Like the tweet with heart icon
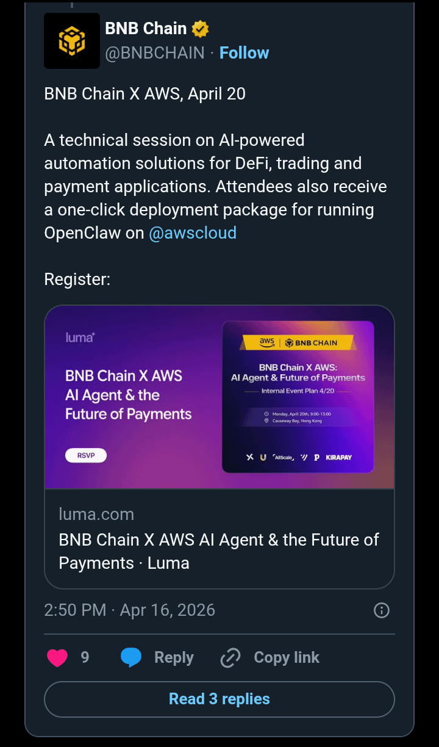 click(x=57, y=658)
